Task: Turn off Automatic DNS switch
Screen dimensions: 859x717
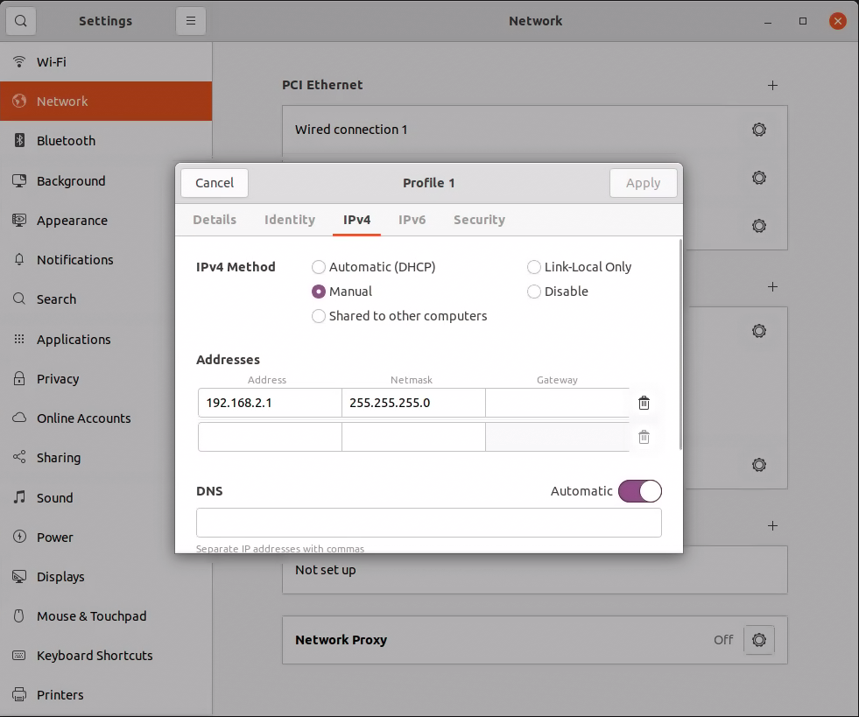Action: (x=640, y=491)
